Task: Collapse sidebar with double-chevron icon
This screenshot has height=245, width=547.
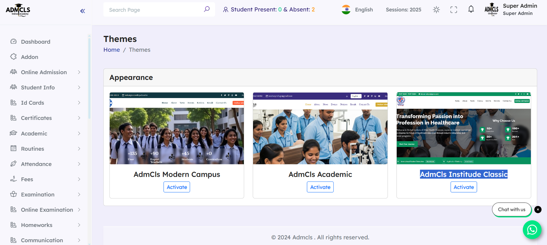Action: coord(82,11)
